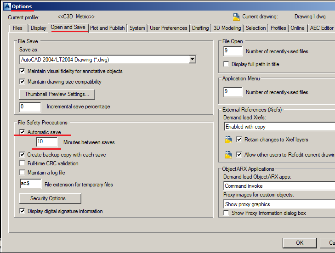Enable Full-time CRC validation
Viewport: 335px width, 253px height.
(x=22, y=163)
